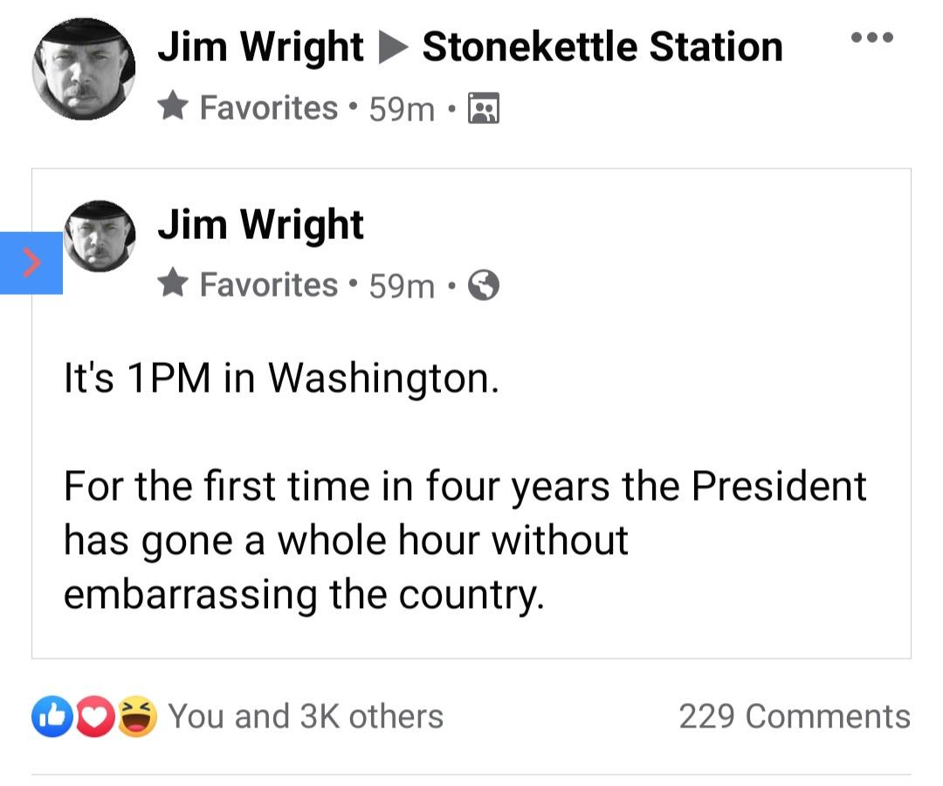Screen dimensions: 943x786
Task: Expand the blue side arrow tab
Action: point(31,263)
